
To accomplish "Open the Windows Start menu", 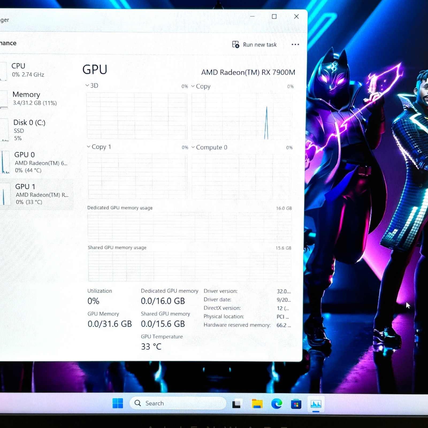I will pyautogui.click(x=118, y=403).
